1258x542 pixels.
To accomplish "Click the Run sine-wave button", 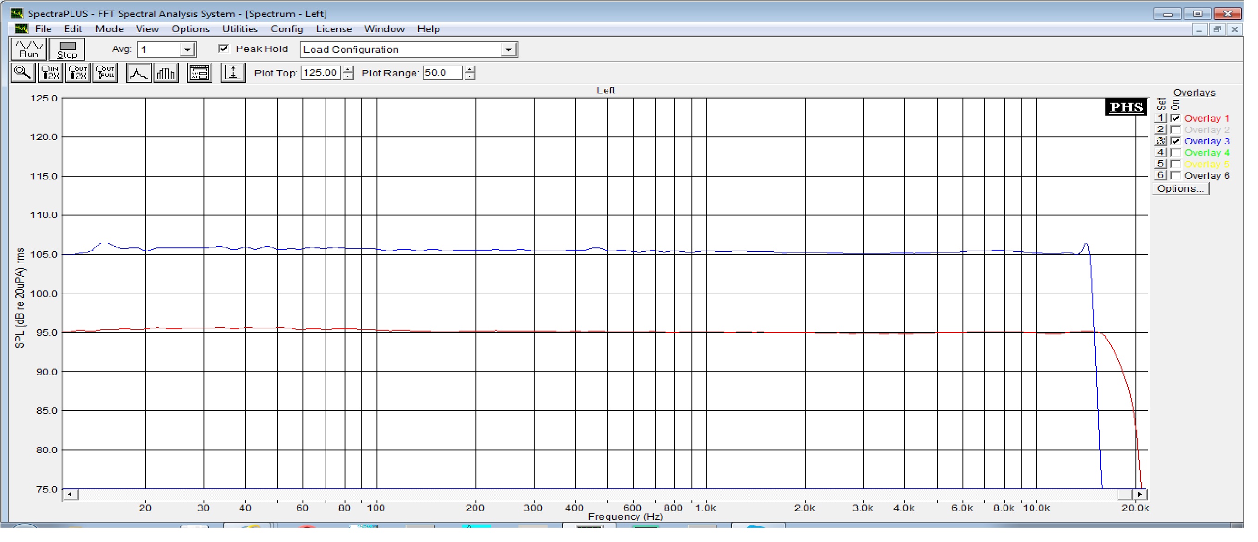I will [x=28, y=49].
